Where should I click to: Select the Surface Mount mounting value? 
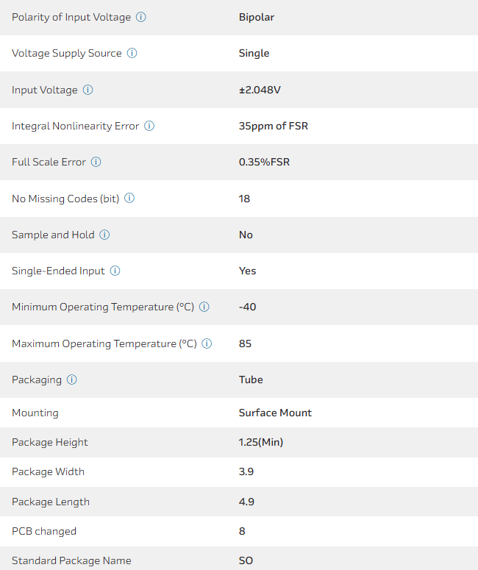(x=275, y=413)
